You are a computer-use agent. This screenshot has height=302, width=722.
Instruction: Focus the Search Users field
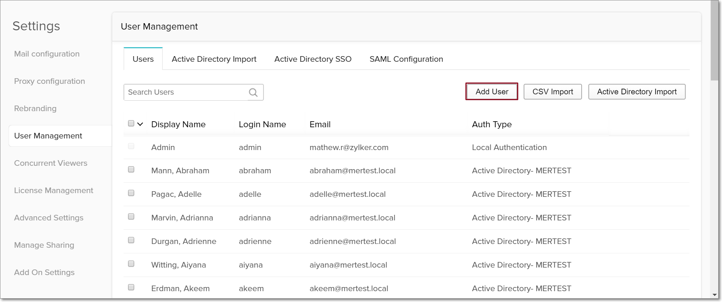tap(186, 92)
